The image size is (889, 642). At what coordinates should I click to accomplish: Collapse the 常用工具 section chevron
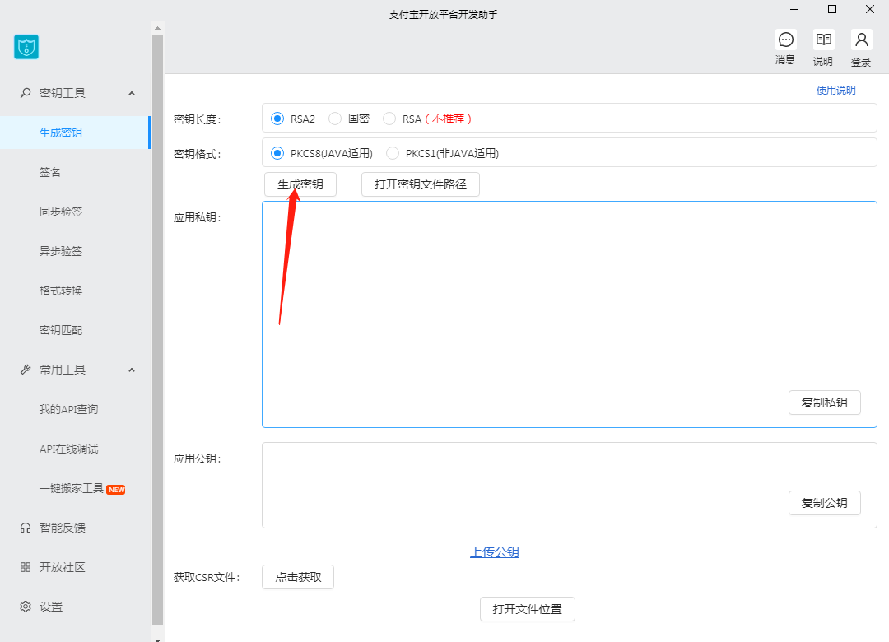click(132, 370)
